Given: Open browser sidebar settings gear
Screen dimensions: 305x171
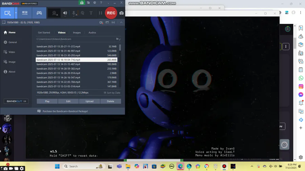Looking at the screenshot, I should click(x=301, y=157).
